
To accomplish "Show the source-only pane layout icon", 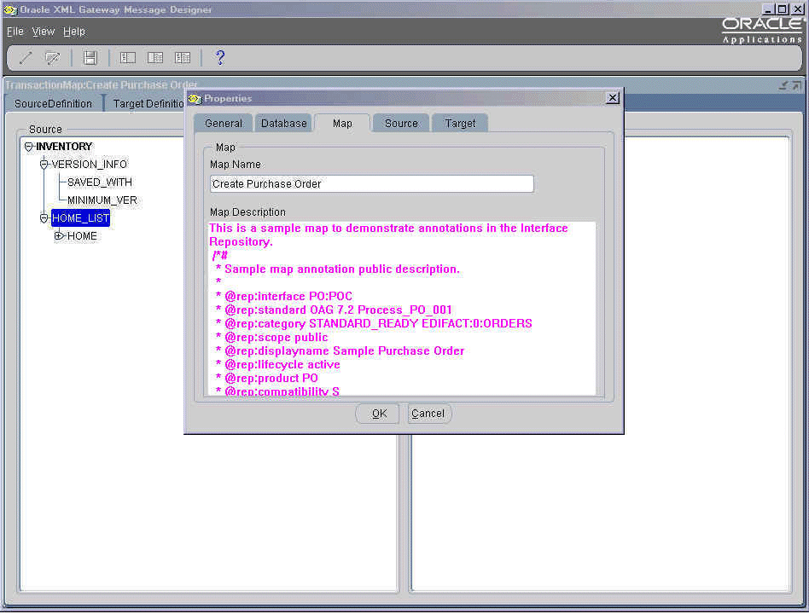I will pos(127,58).
